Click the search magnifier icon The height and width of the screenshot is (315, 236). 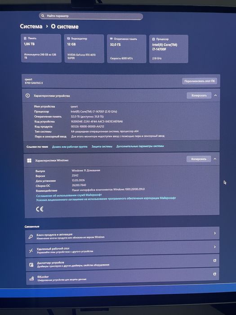coord(43,16)
